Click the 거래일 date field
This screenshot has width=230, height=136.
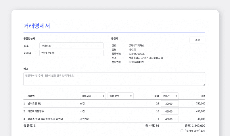pos(71,53)
